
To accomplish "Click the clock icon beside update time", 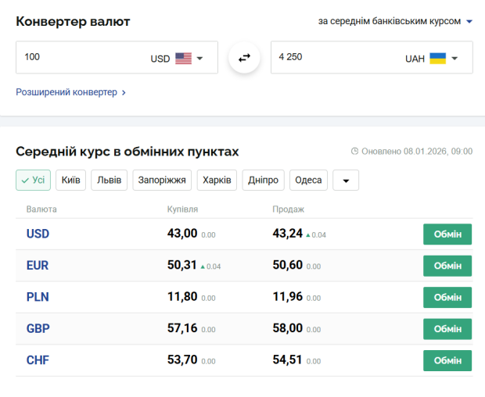I will [x=354, y=151].
